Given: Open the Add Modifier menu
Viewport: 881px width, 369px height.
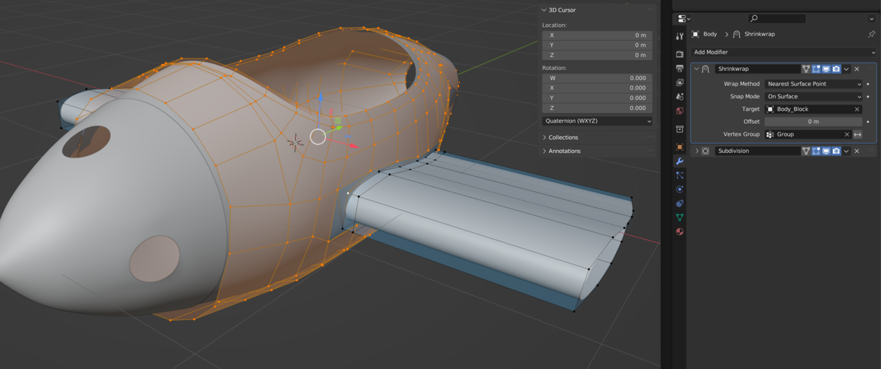Looking at the screenshot, I should pos(784,52).
